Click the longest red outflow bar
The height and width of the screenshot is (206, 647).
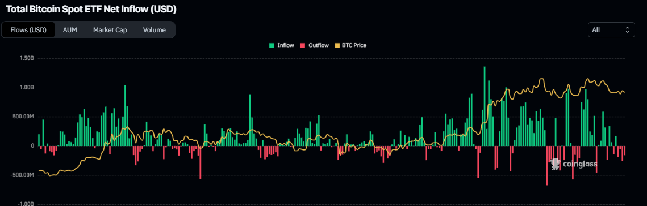pyautogui.click(x=547, y=166)
